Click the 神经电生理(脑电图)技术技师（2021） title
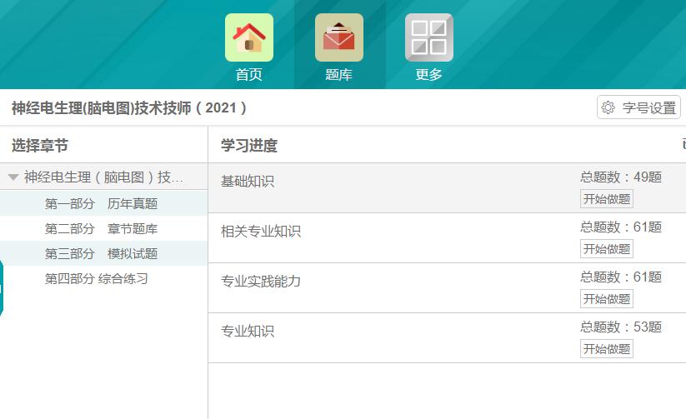Screen dimensions: 686x419 click(x=129, y=107)
